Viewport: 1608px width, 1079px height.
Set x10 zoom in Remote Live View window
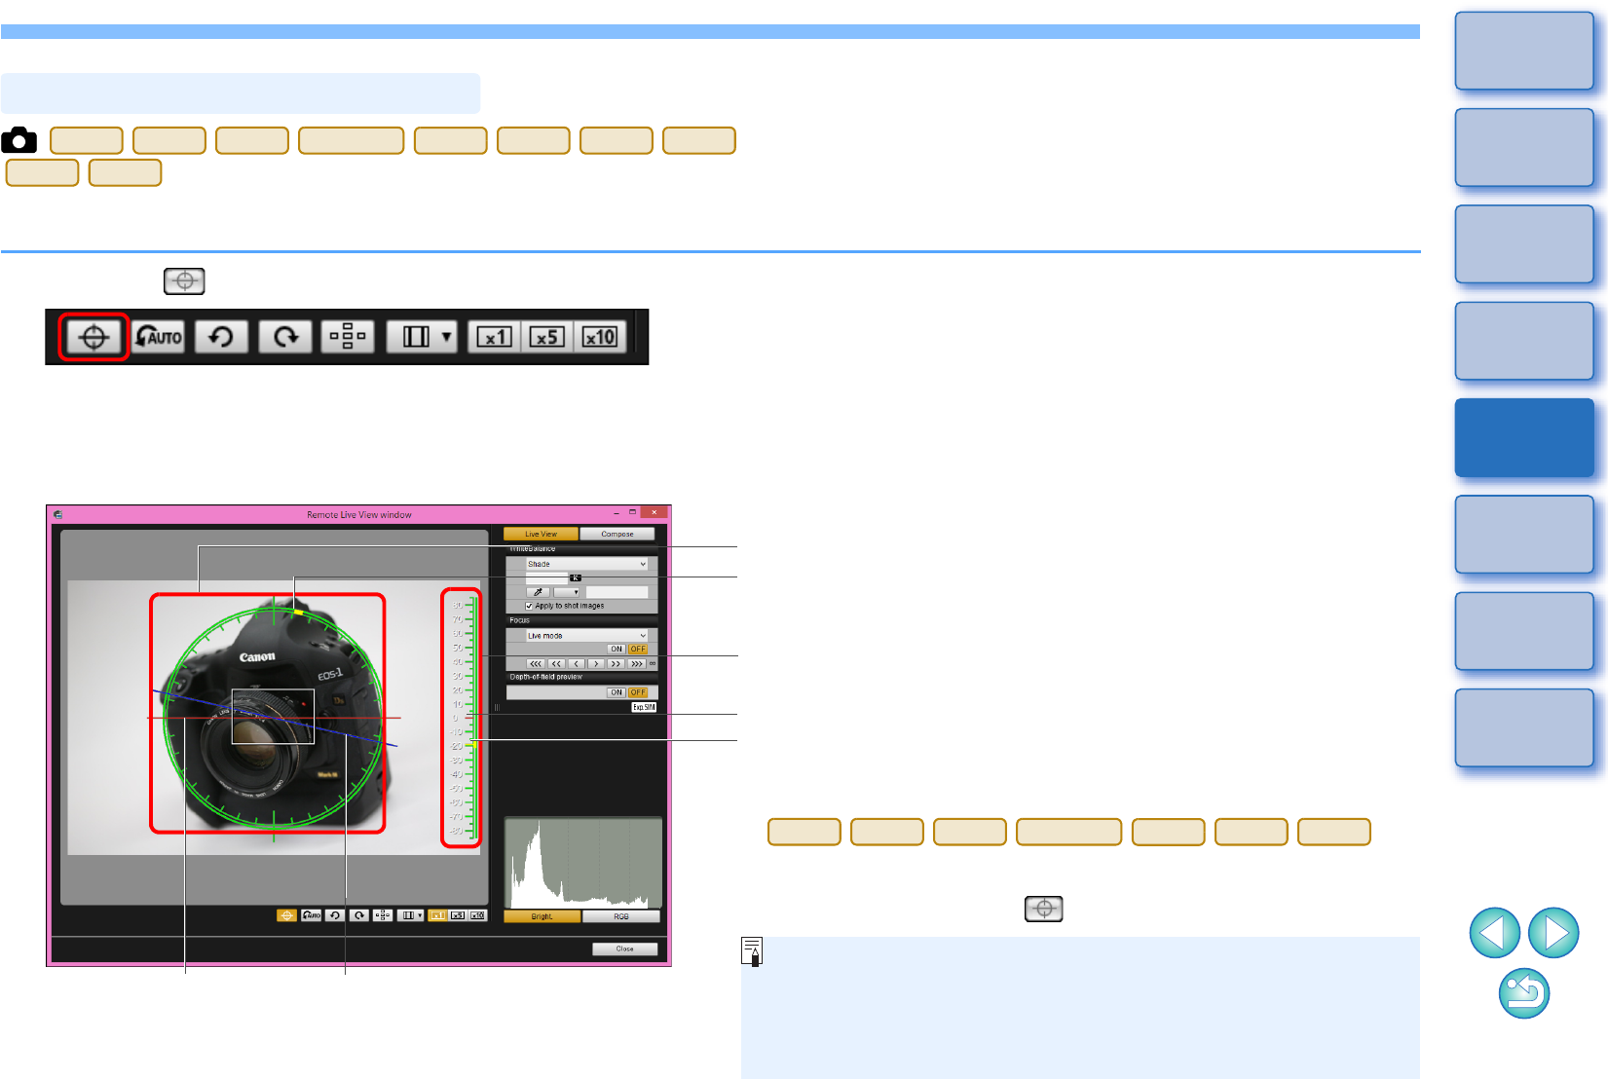click(x=477, y=915)
